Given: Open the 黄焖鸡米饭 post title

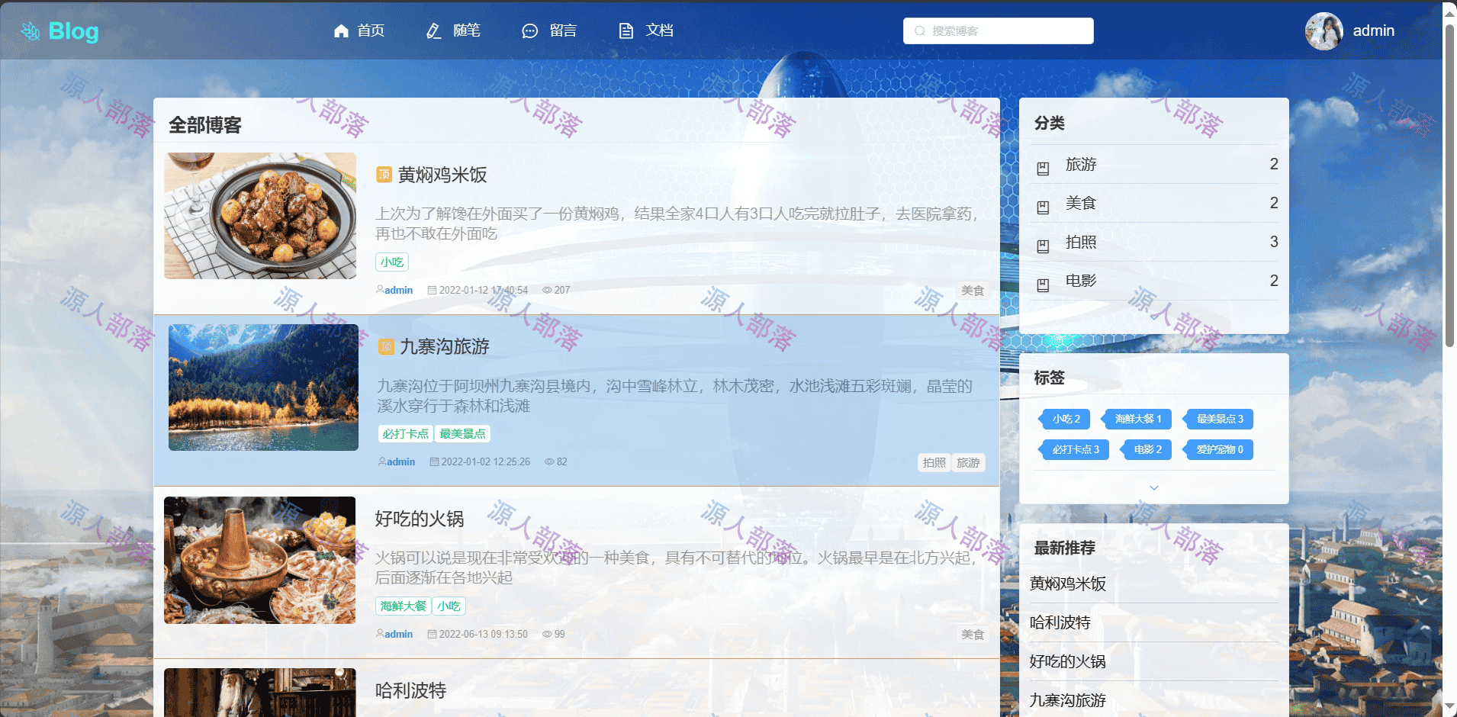Looking at the screenshot, I should tap(442, 175).
